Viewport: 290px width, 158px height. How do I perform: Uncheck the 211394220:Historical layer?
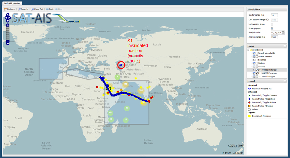click(257, 70)
